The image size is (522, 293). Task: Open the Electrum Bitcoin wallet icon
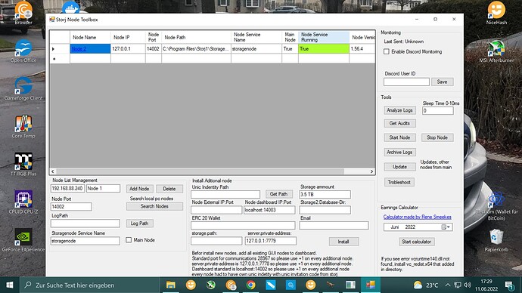tap(496, 206)
